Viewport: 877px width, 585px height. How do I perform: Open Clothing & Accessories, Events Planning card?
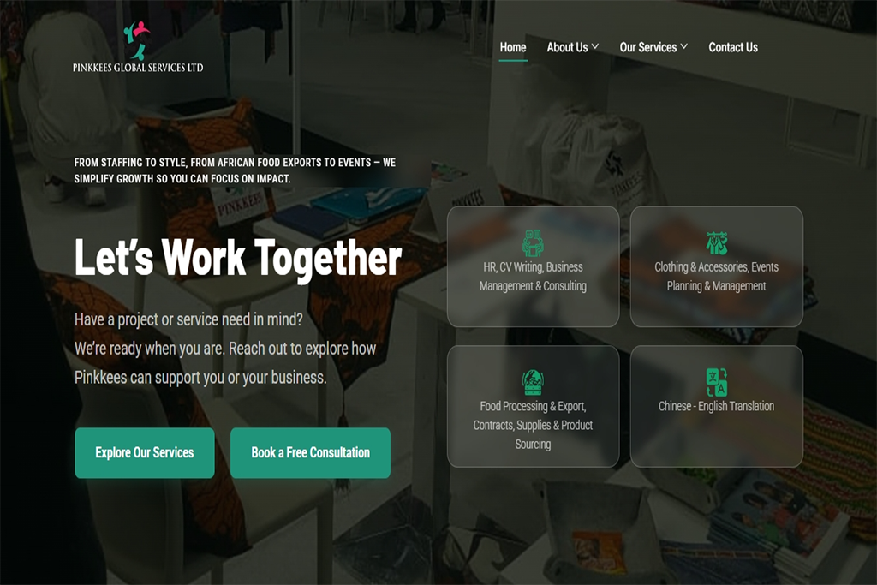tap(717, 266)
